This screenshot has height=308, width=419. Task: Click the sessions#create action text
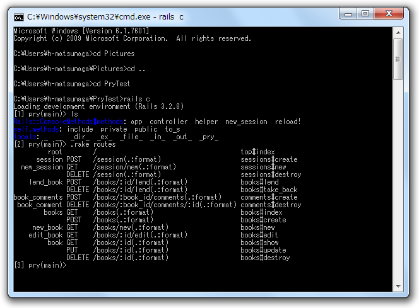pyautogui.click(x=269, y=159)
